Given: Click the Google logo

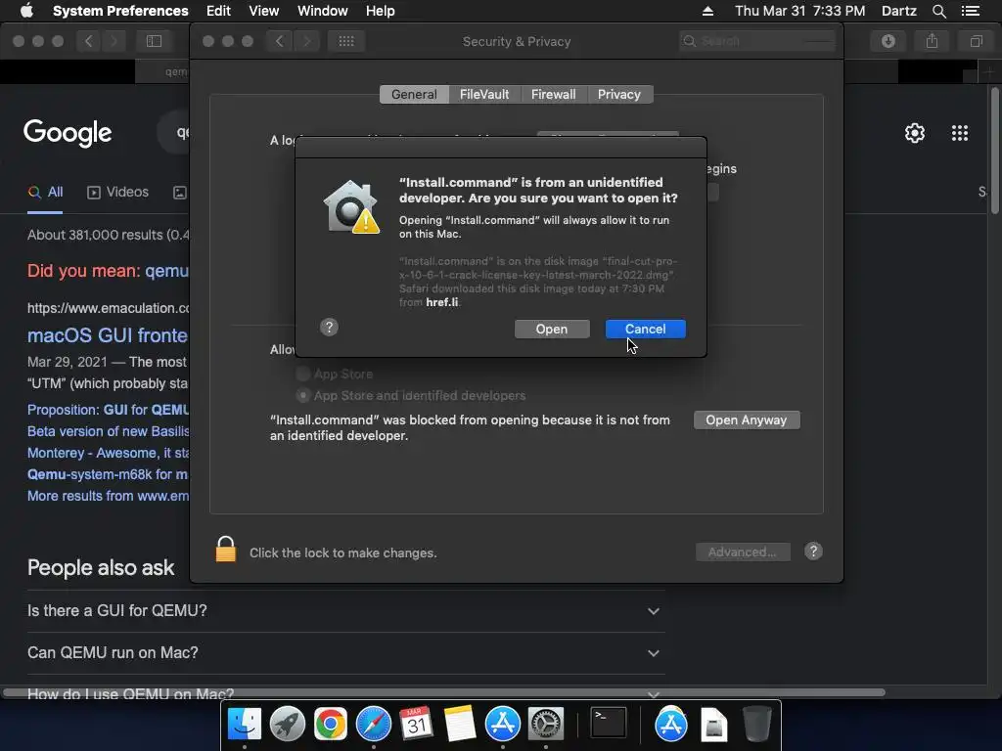Looking at the screenshot, I should [x=68, y=133].
